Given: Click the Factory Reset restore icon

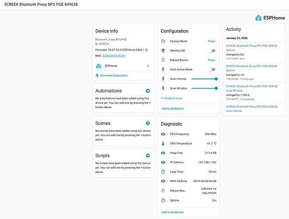Looking at the screenshot, I should (163, 41).
